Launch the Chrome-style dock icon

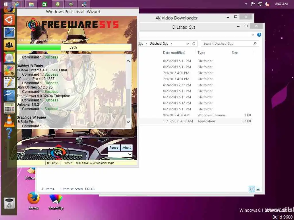click(x=9, y=58)
